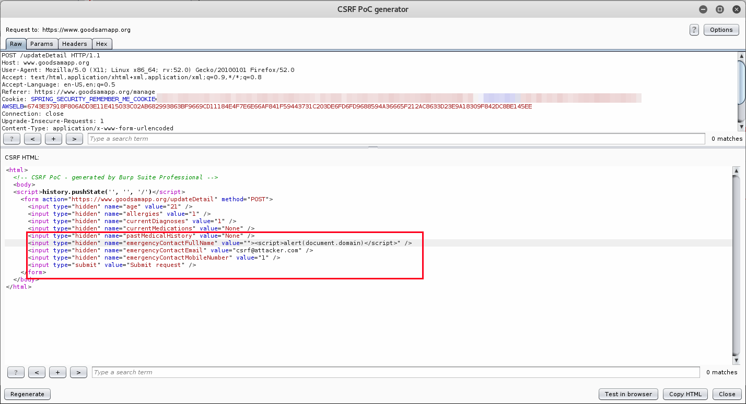Click the CSRF HTML scroll up arrow
Image resolution: width=746 pixels, height=404 pixels.
click(736, 171)
